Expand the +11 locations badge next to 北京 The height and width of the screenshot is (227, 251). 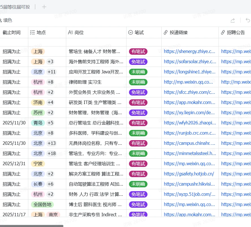tap(52, 72)
